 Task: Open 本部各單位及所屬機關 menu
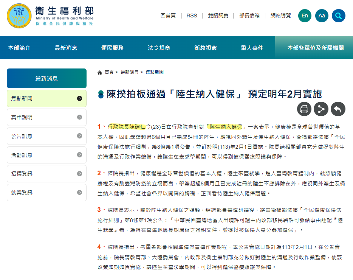point(316,48)
